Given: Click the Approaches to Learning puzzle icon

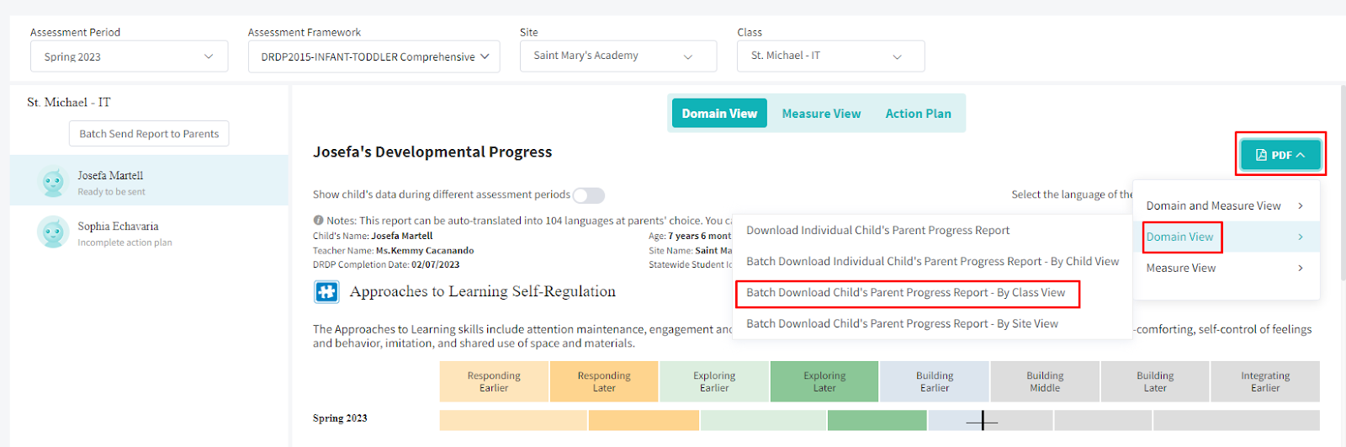Looking at the screenshot, I should (326, 292).
